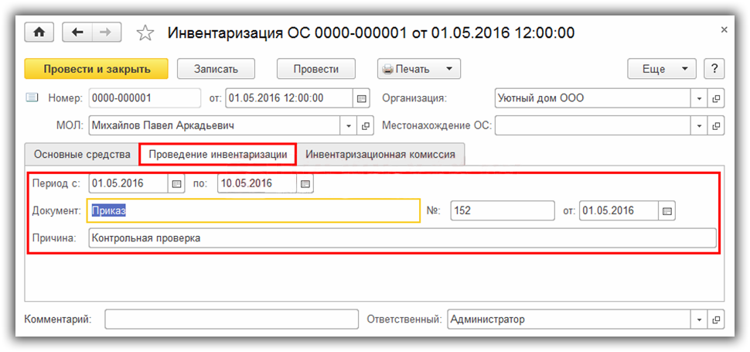The height and width of the screenshot is (352, 750).
Task: Switch to the Основные средства tab
Action: (x=82, y=155)
